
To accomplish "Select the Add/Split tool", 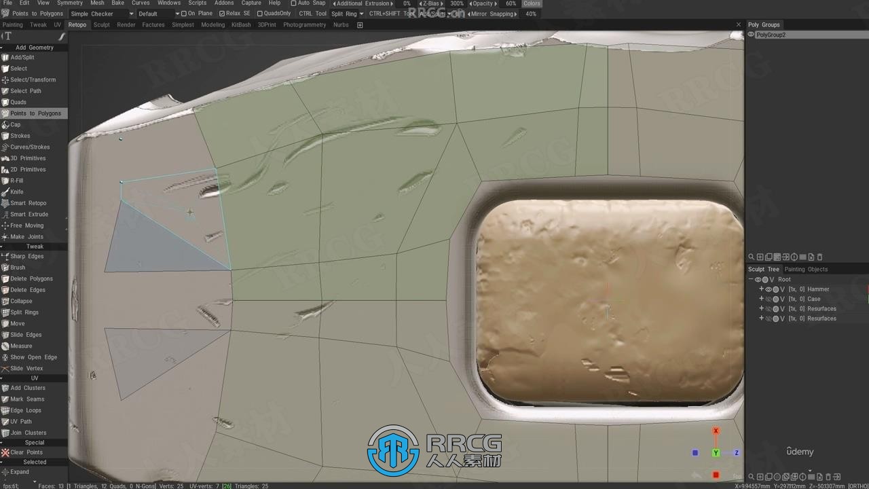I will pyautogui.click(x=34, y=57).
